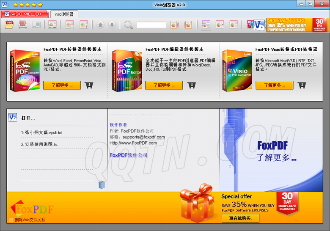
Task: Click the purple-framed page layout icon
Action: pos(206,25)
